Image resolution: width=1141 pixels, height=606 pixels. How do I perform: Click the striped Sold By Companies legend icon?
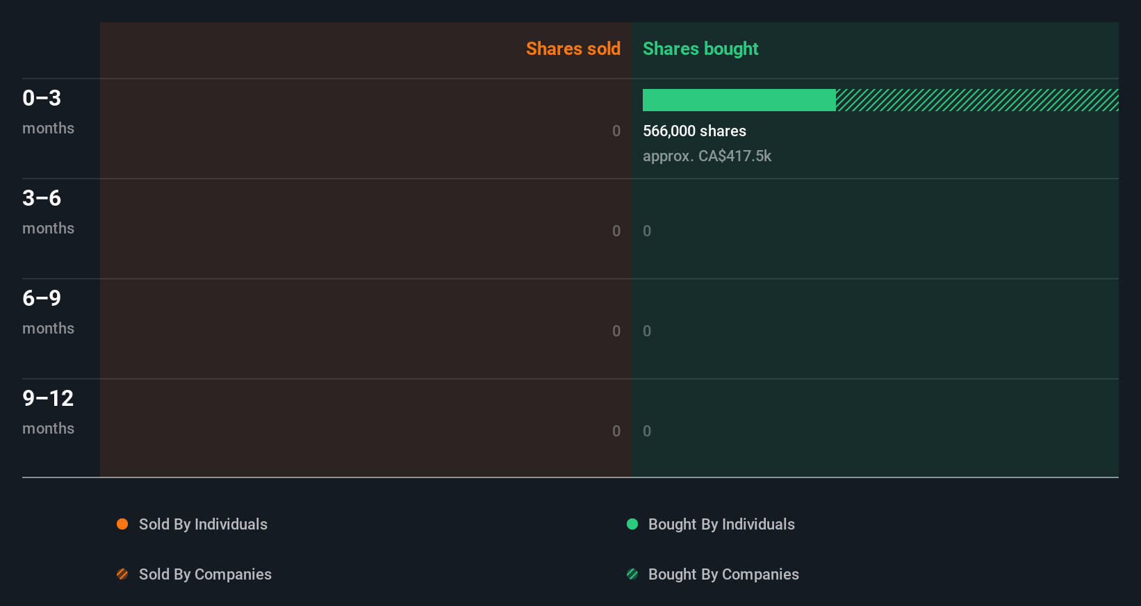[122, 574]
